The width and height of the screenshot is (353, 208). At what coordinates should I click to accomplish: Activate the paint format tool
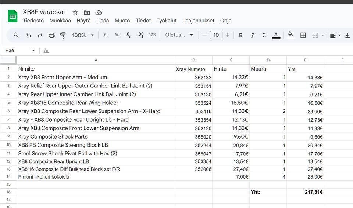(x=63, y=35)
